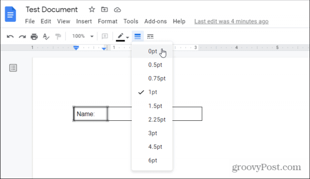Open the zoom level dropdown

coord(83,36)
